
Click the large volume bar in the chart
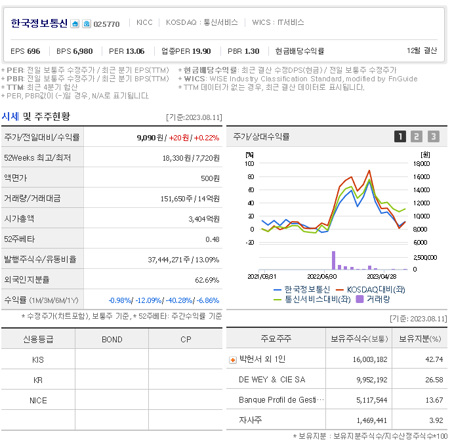[333, 260]
